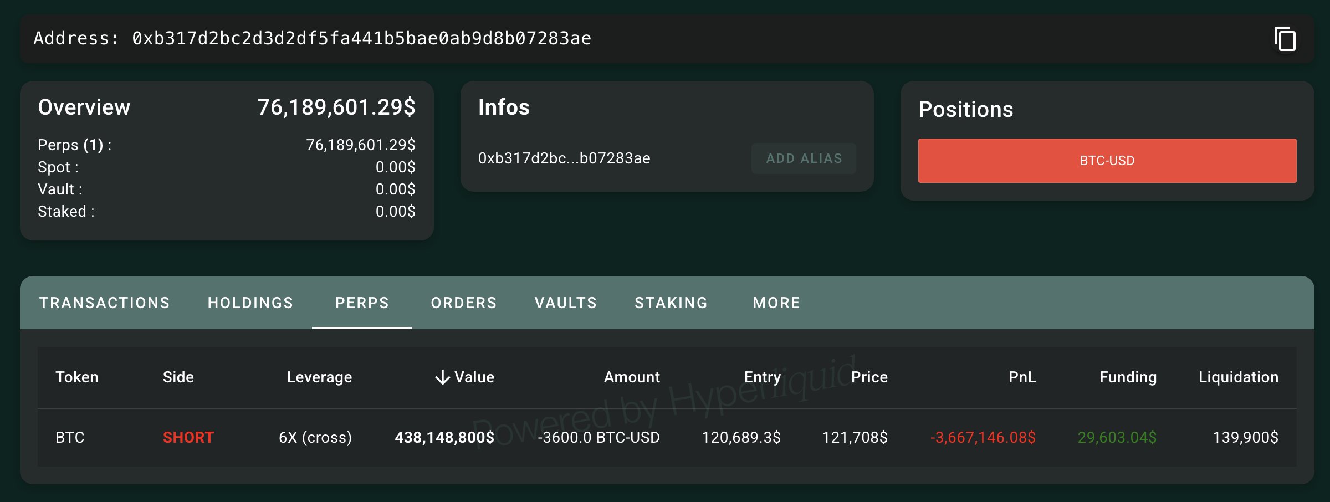The width and height of the screenshot is (1330, 502).
Task: Switch to the Staking tab
Action: tap(671, 303)
